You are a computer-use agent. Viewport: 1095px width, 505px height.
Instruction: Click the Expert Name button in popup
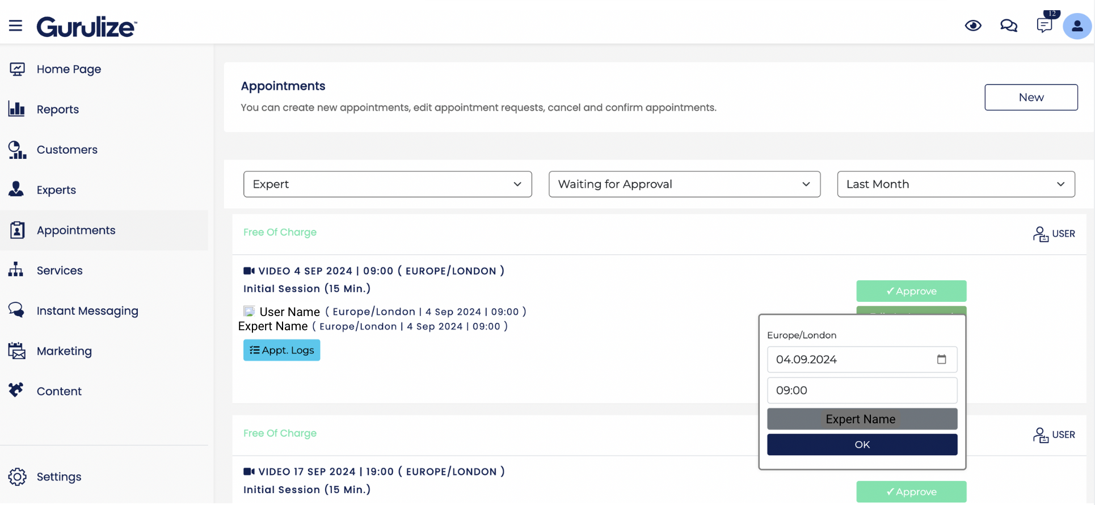pos(862,419)
